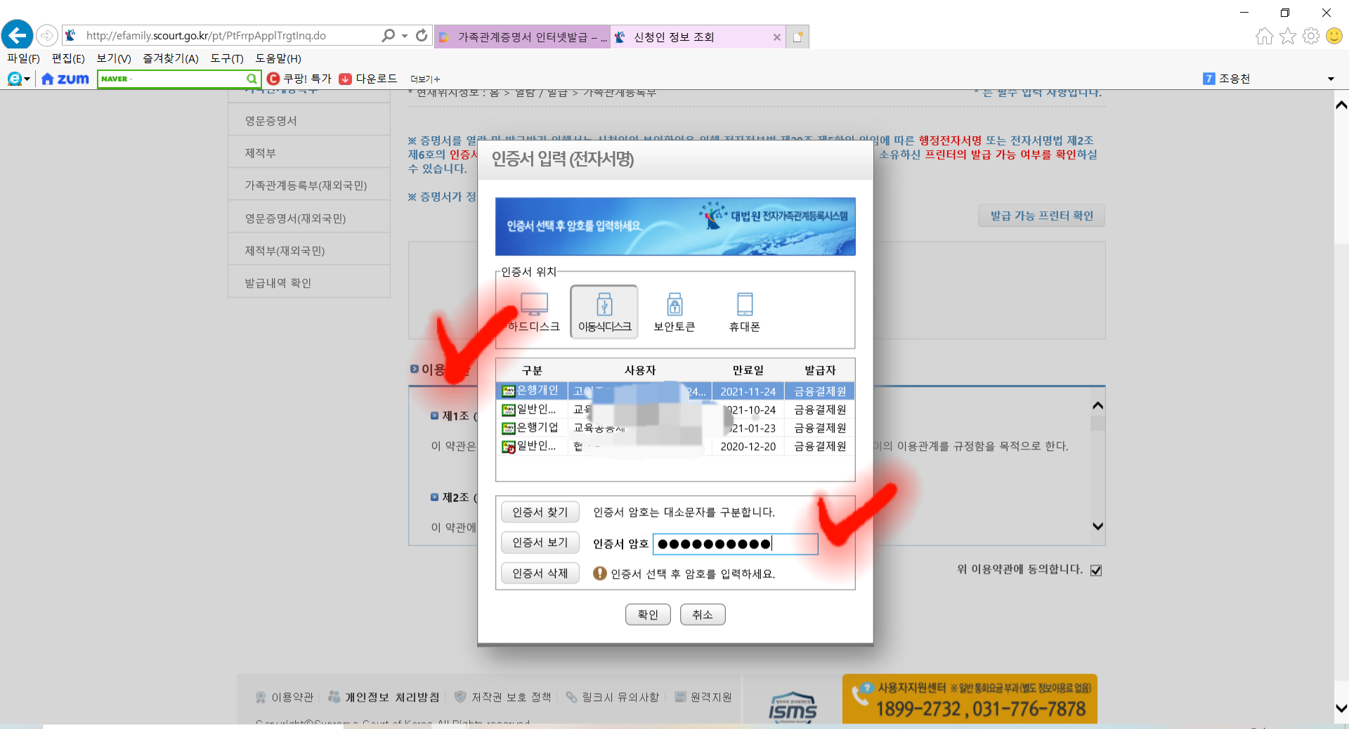The height and width of the screenshot is (729, 1349).
Task: Confirm with the 확인 button
Action: point(648,615)
